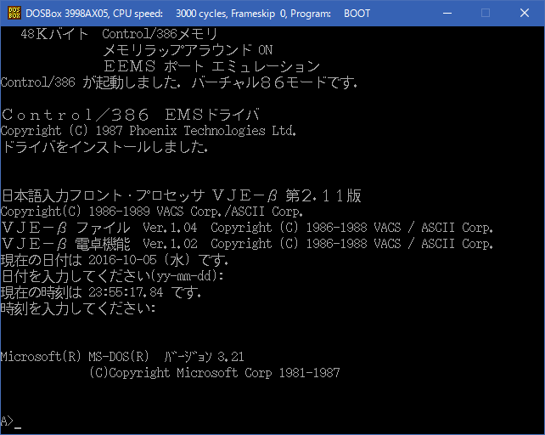The width and height of the screenshot is (545, 435).
Task: Click the 'ドライバをインストールしました.' line
Action: coord(104,147)
